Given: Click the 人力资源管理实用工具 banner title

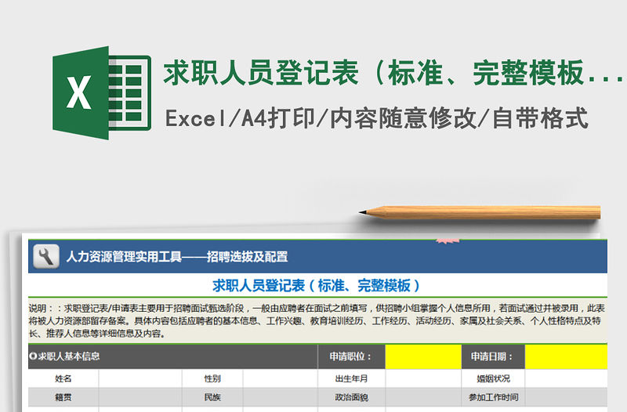Looking at the screenshot, I should (176, 256).
